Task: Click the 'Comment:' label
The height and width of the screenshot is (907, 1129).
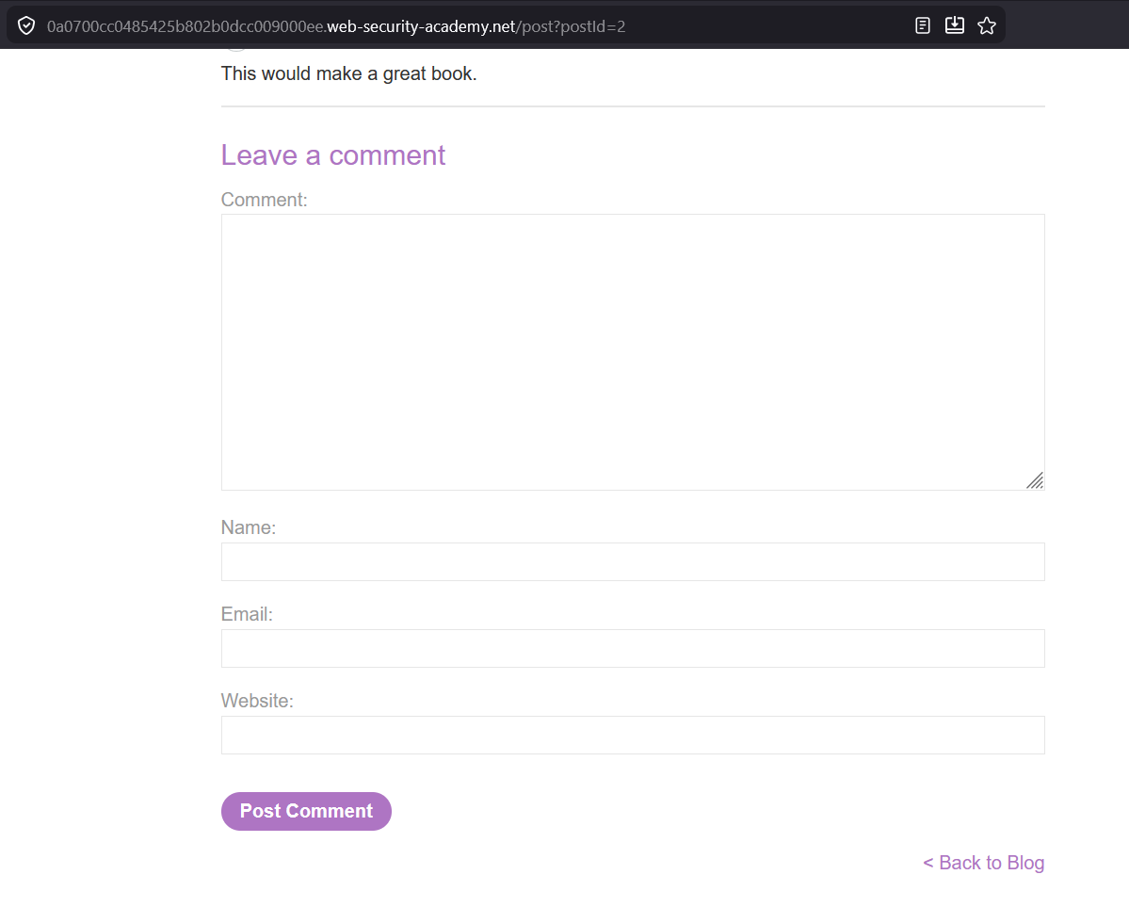Action: click(265, 200)
